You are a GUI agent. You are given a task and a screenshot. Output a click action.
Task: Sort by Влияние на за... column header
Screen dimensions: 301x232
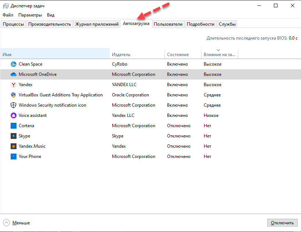pos(220,54)
